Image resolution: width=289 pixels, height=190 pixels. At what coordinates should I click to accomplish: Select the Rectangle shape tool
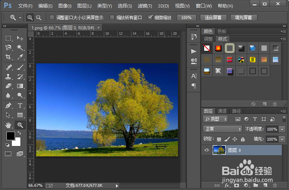[x=20, y=115]
